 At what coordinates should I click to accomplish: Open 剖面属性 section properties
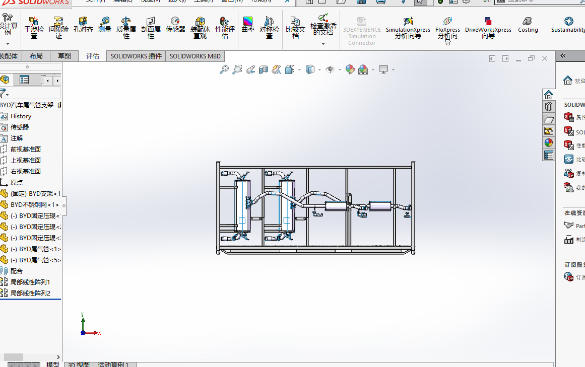[151, 28]
